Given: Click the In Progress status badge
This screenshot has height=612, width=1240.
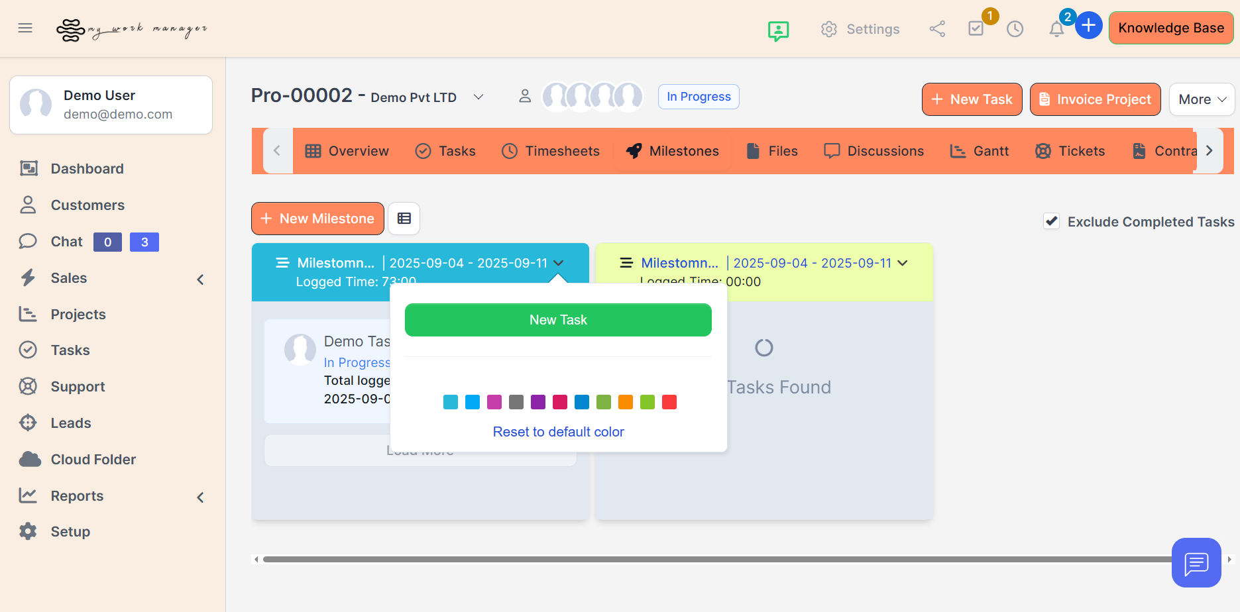Looking at the screenshot, I should [x=699, y=97].
